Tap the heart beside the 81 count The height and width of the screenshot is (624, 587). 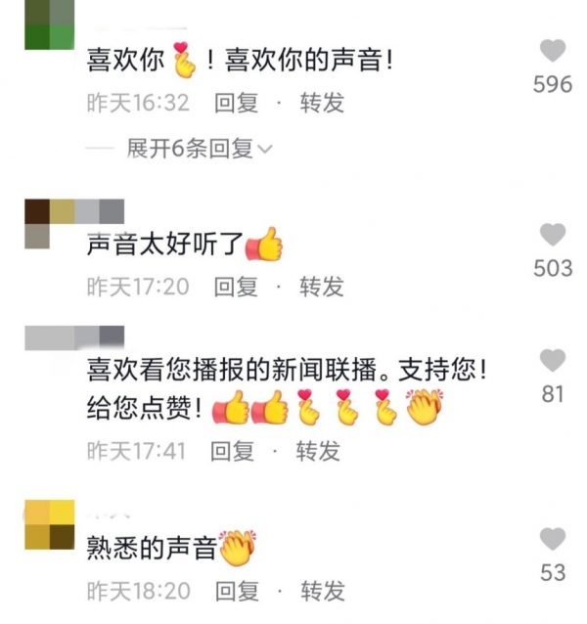pos(553,360)
